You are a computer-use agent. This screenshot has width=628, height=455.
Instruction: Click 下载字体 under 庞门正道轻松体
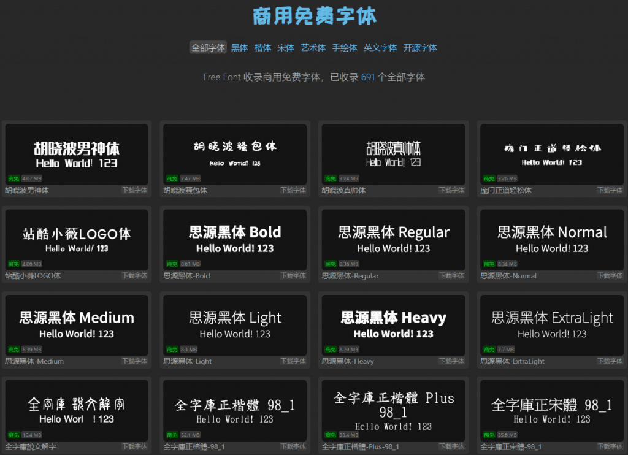pos(610,191)
